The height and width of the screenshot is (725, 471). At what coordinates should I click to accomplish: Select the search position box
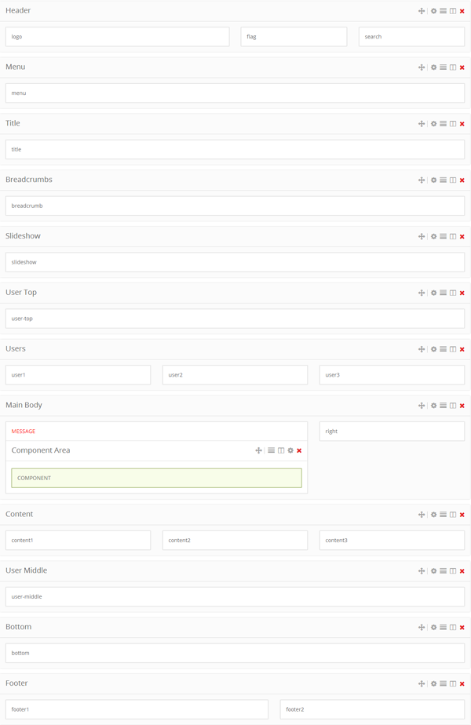(412, 37)
